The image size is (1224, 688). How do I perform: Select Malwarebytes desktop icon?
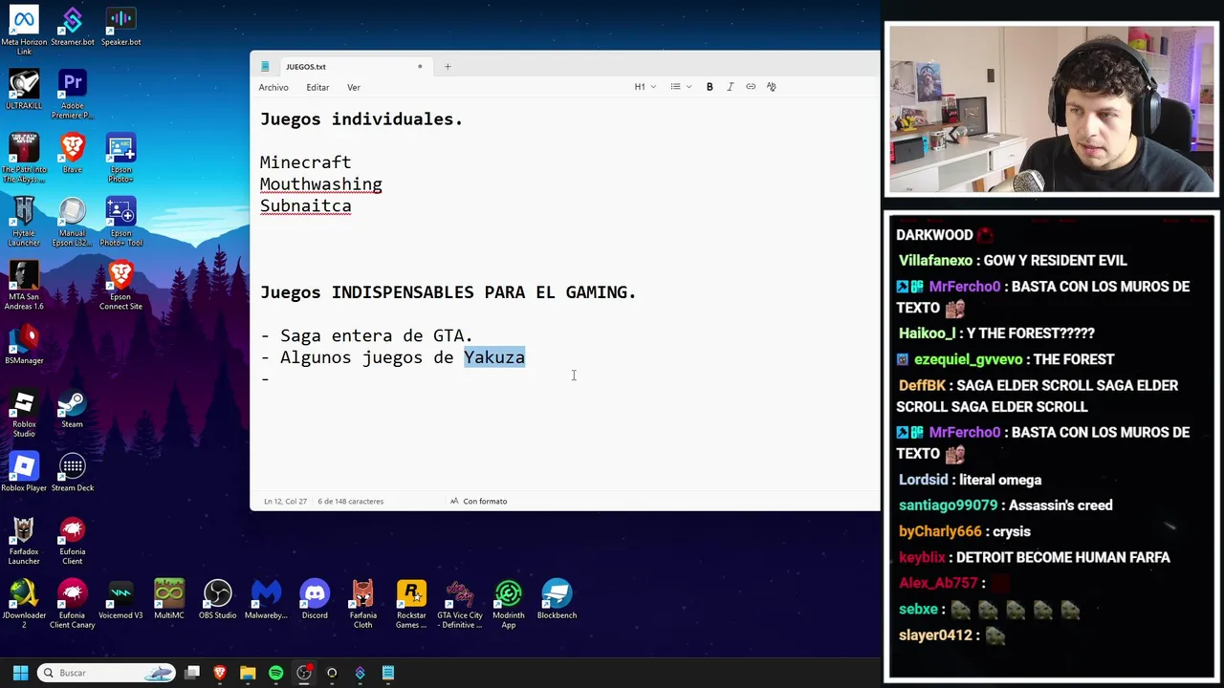coord(266,599)
